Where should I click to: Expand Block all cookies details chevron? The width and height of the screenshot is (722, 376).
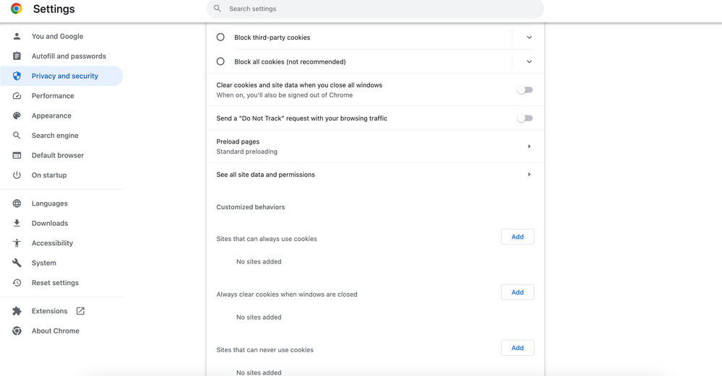[529, 62]
